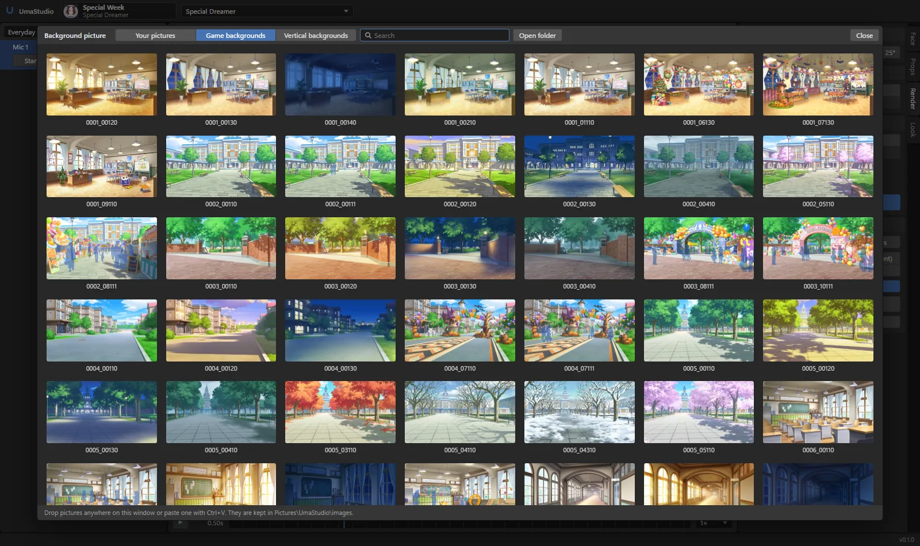
Task: Select dusk street background 0004_00120
Action: coord(221,330)
